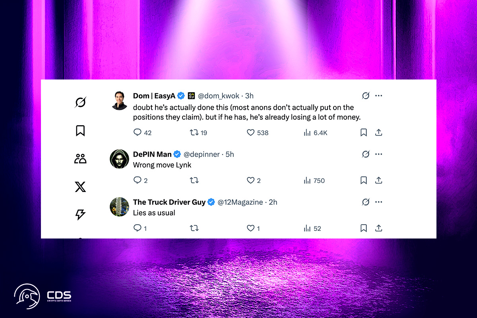This screenshot has width=477, height=318.
Task: Open the @dom_kwok profile handle
Action: tap(219, 96)
